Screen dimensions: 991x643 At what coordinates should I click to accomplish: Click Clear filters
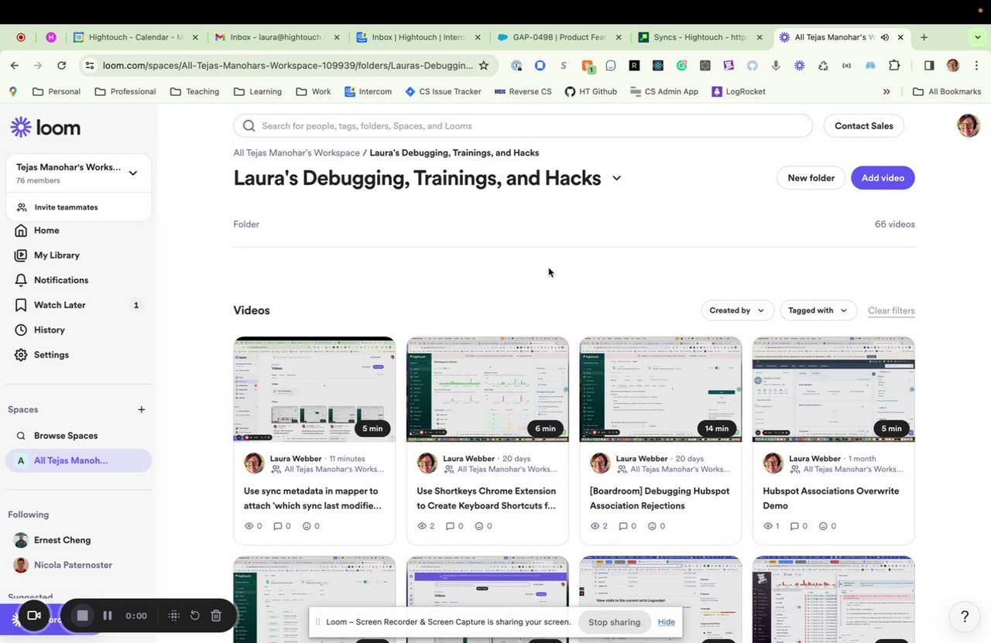(x=891, y=311)
